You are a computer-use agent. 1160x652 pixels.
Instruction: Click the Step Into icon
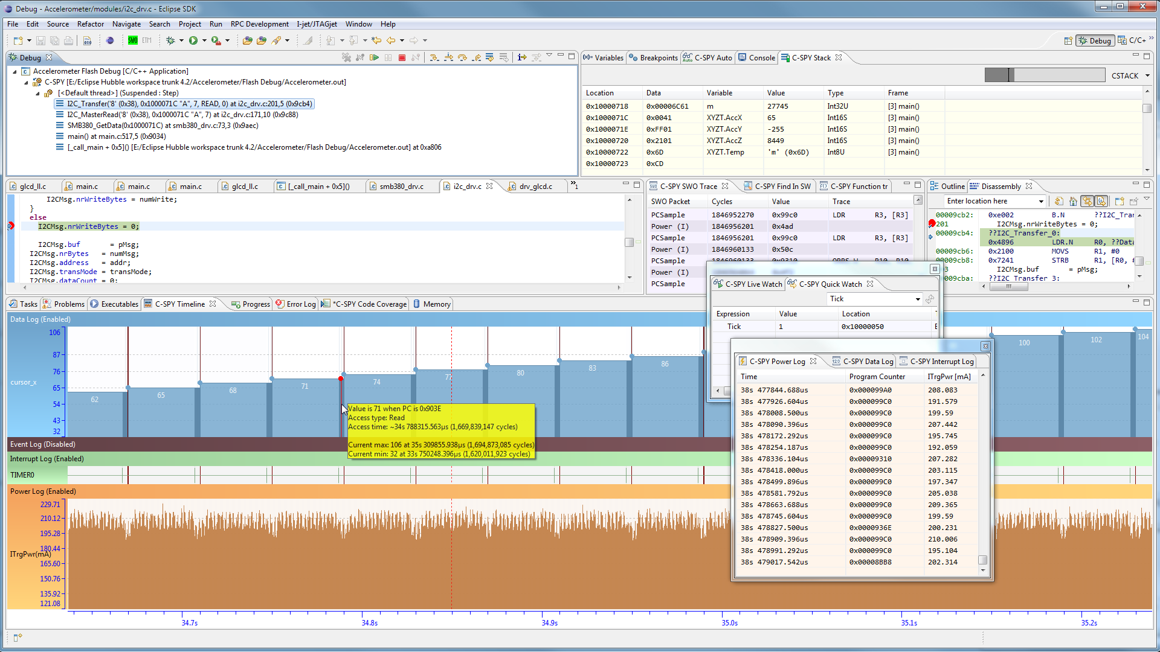click(x=434, y=57)
